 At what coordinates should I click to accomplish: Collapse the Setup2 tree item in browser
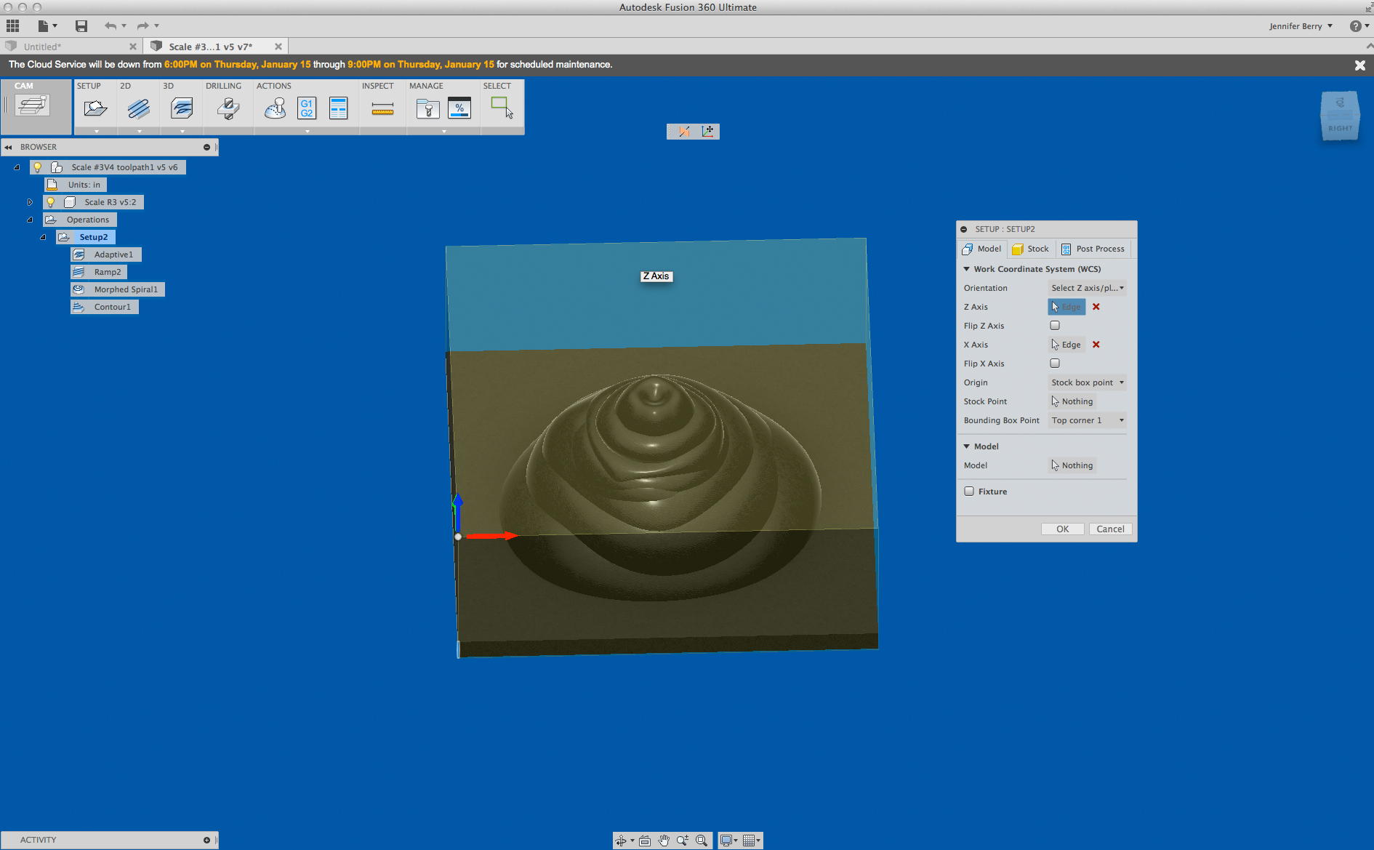[x=43, y=237]
